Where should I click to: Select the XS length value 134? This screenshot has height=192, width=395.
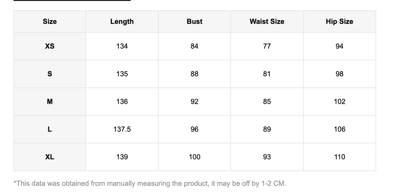[122, 46]
